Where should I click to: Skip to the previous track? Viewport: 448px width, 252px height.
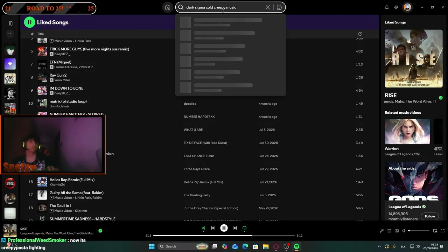point(213,228)
